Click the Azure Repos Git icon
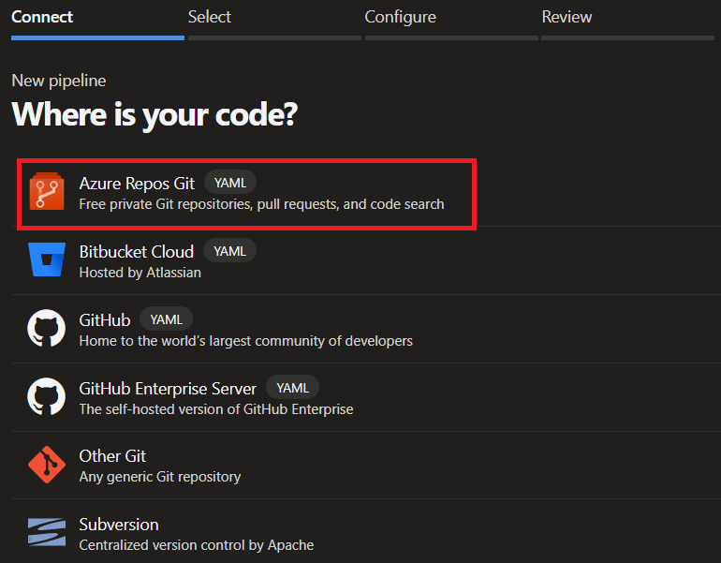This screenshot has height=563, width=721. click(46, 192)
